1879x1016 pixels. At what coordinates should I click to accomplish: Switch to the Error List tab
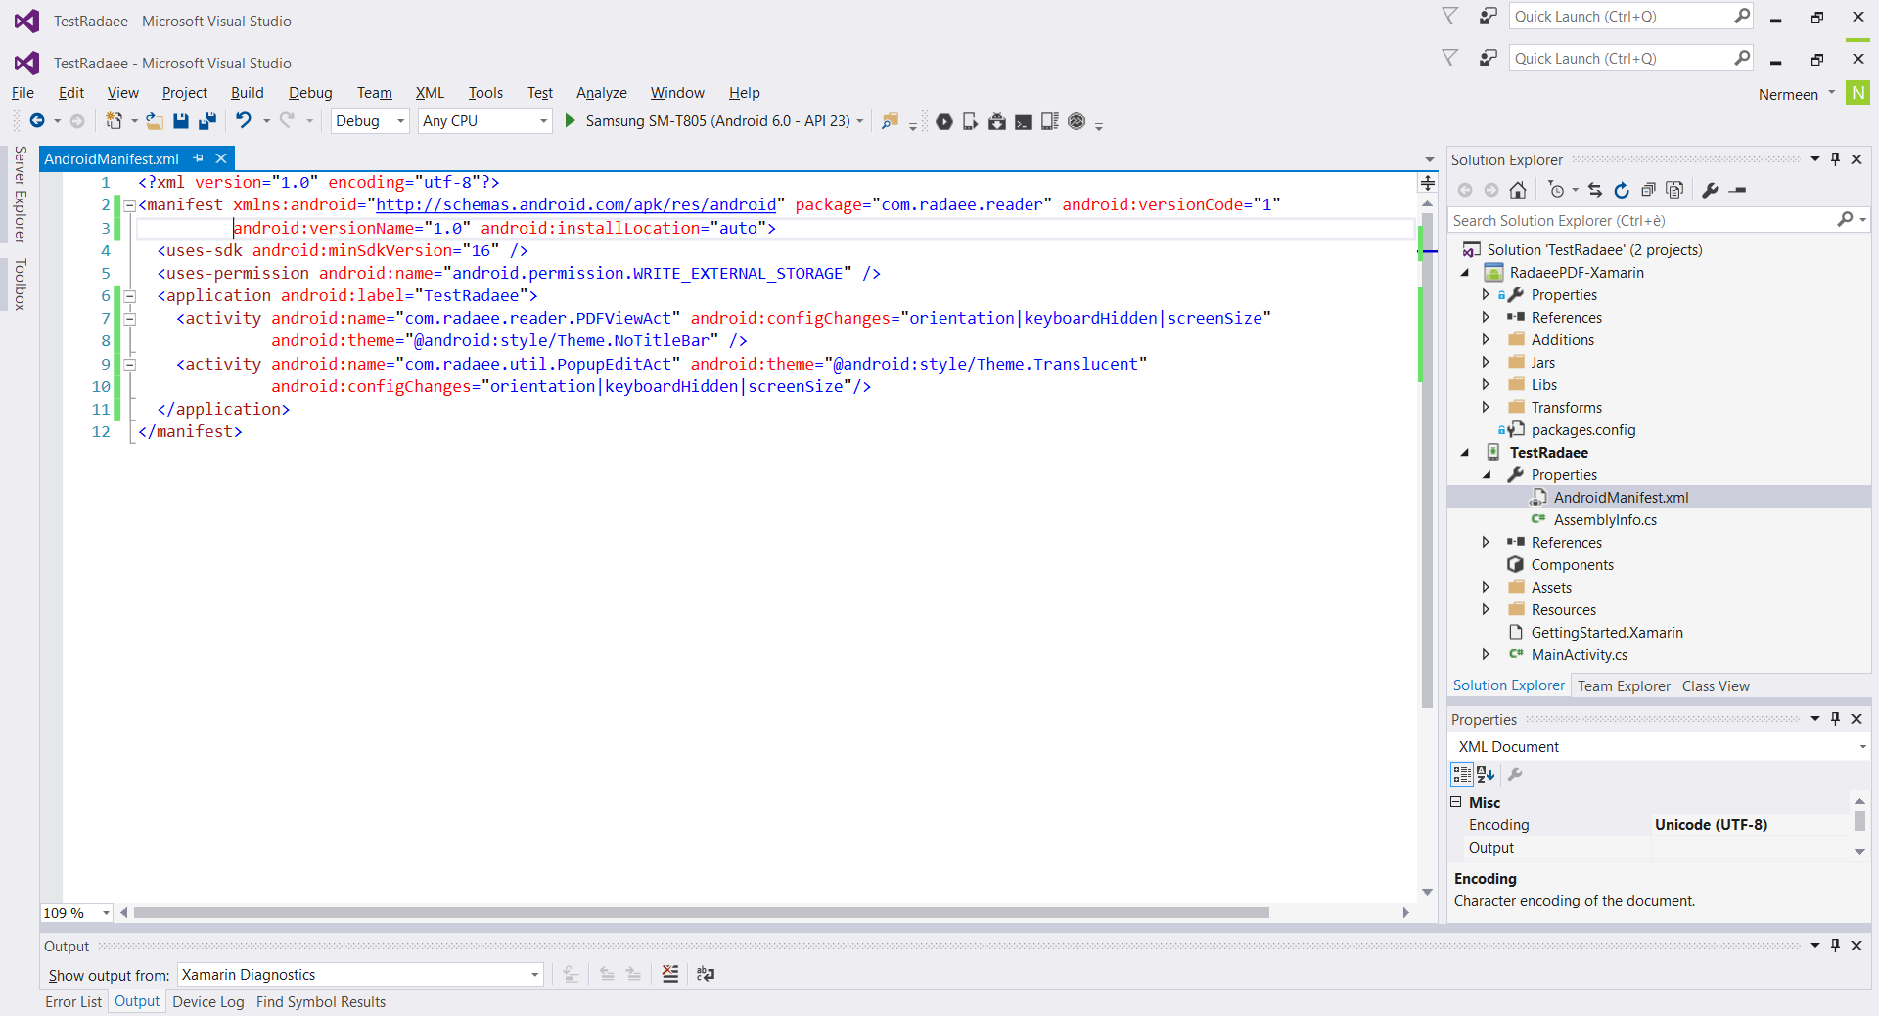(73, 1002)
